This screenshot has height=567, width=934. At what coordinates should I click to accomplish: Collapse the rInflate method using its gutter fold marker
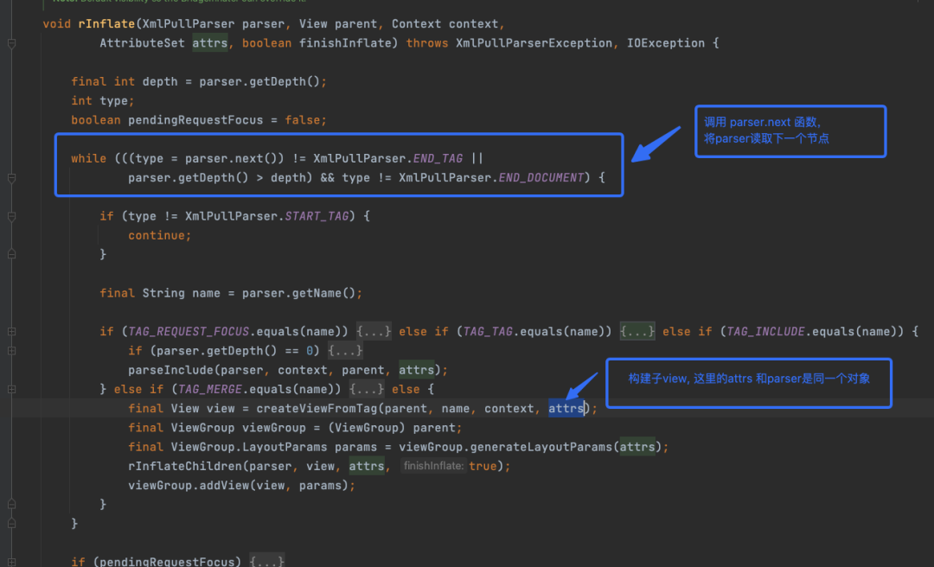click(x=11, y=43)
